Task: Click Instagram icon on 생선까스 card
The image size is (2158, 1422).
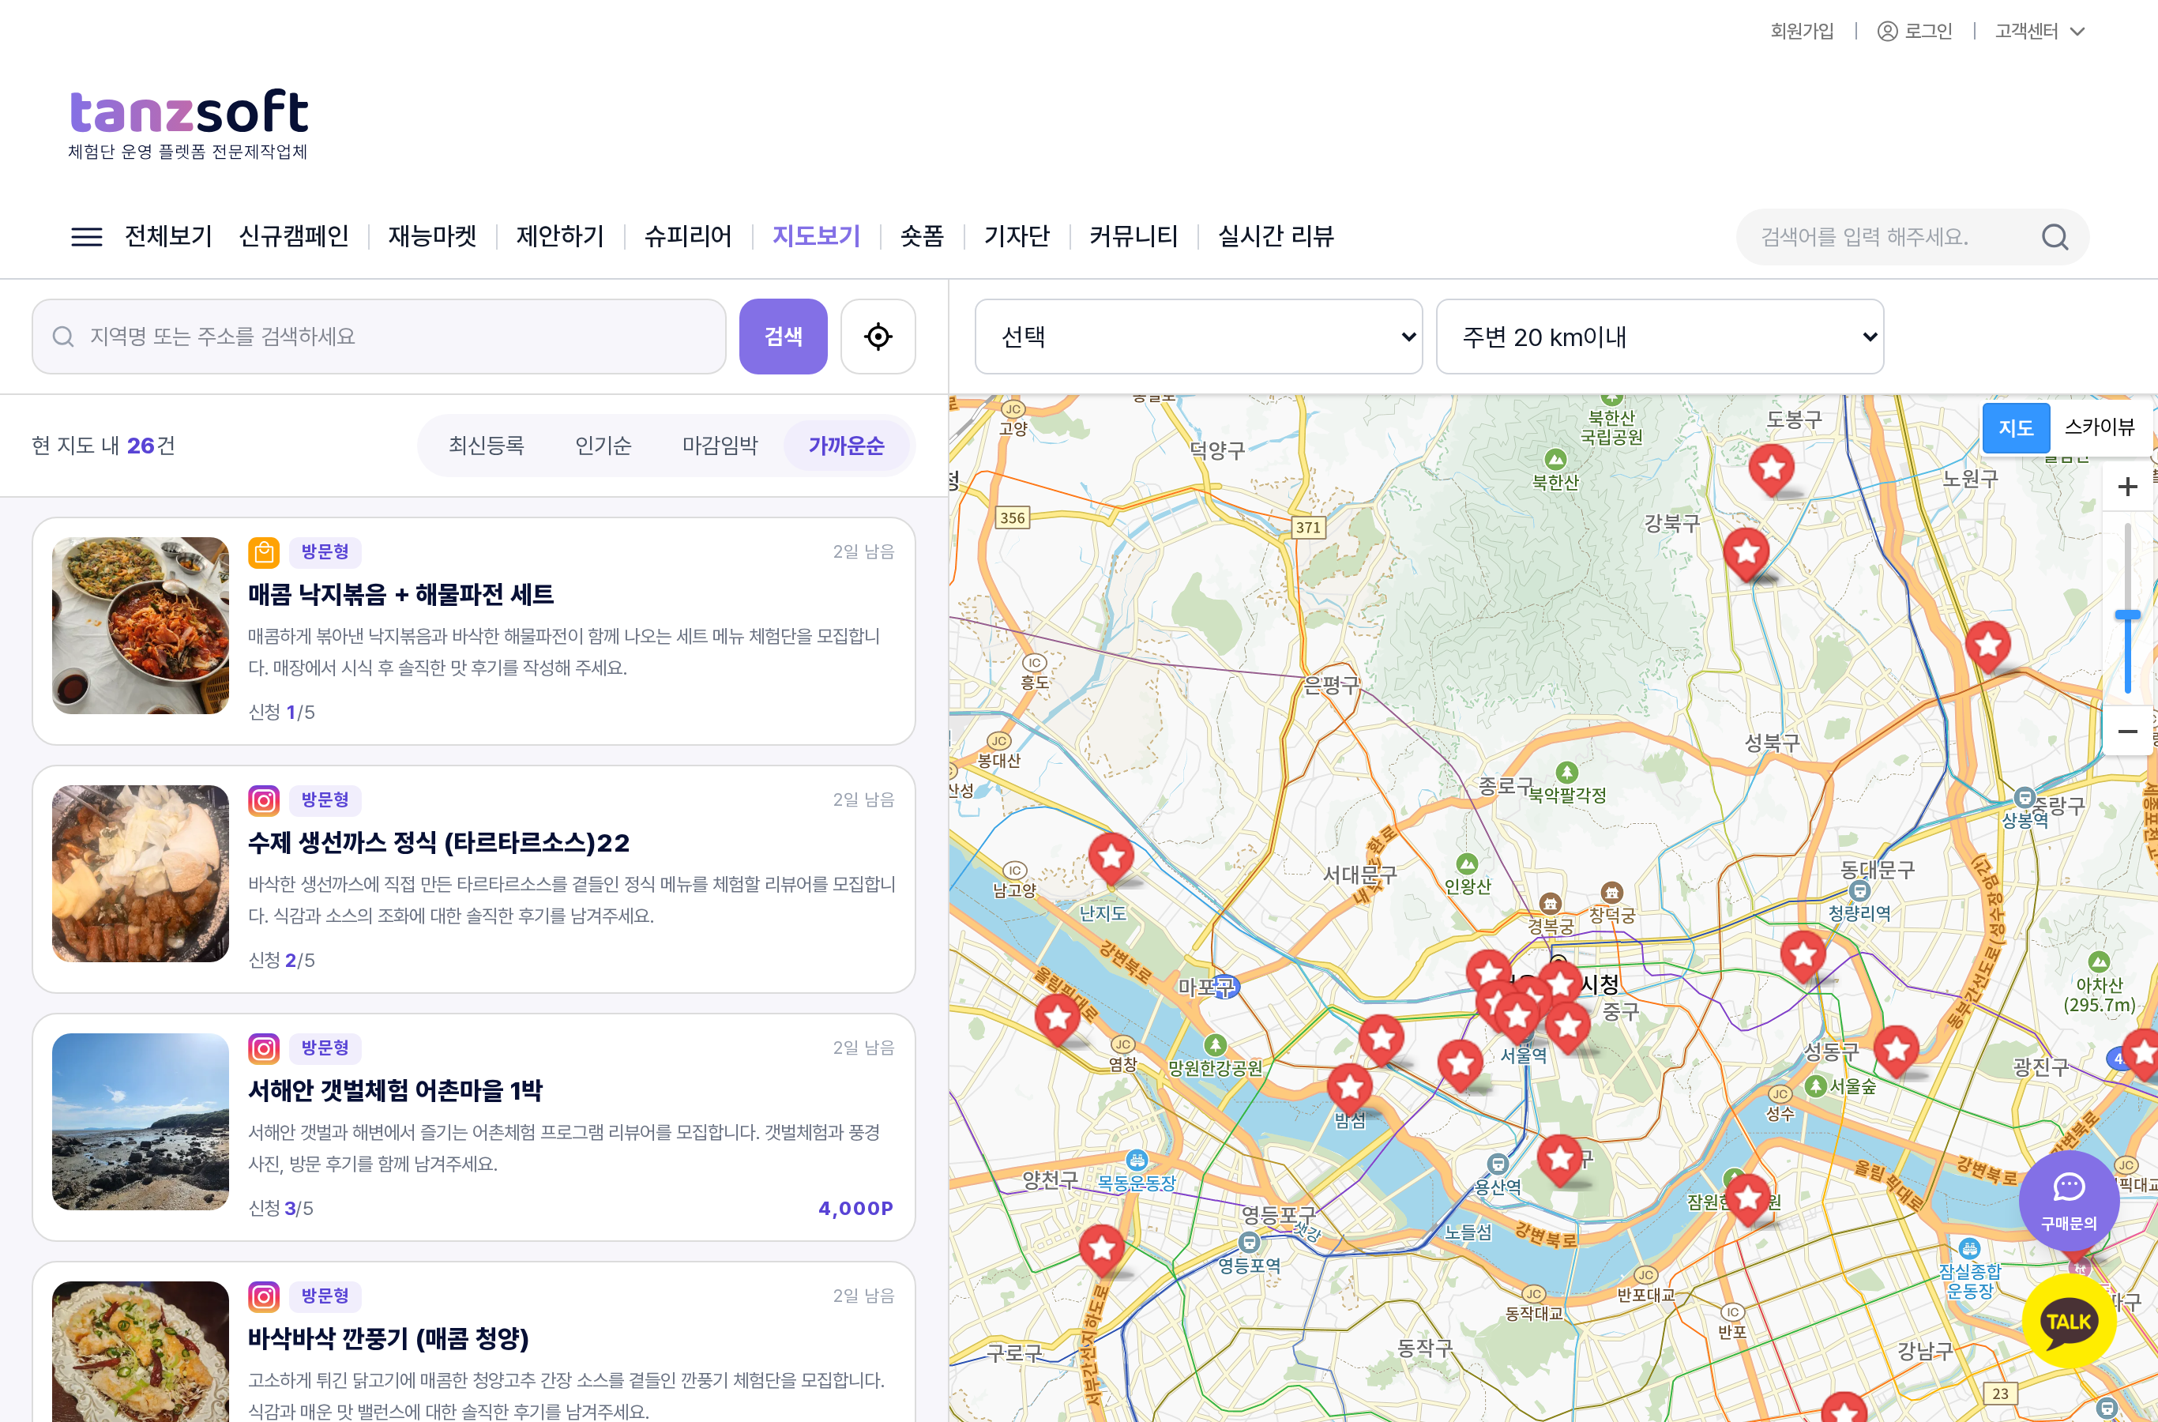Action: (x=264, y=799)
